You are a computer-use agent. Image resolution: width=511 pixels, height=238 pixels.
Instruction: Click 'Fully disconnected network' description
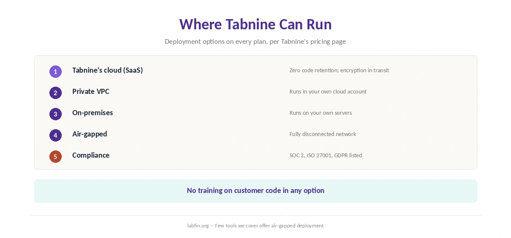point(323,134)
